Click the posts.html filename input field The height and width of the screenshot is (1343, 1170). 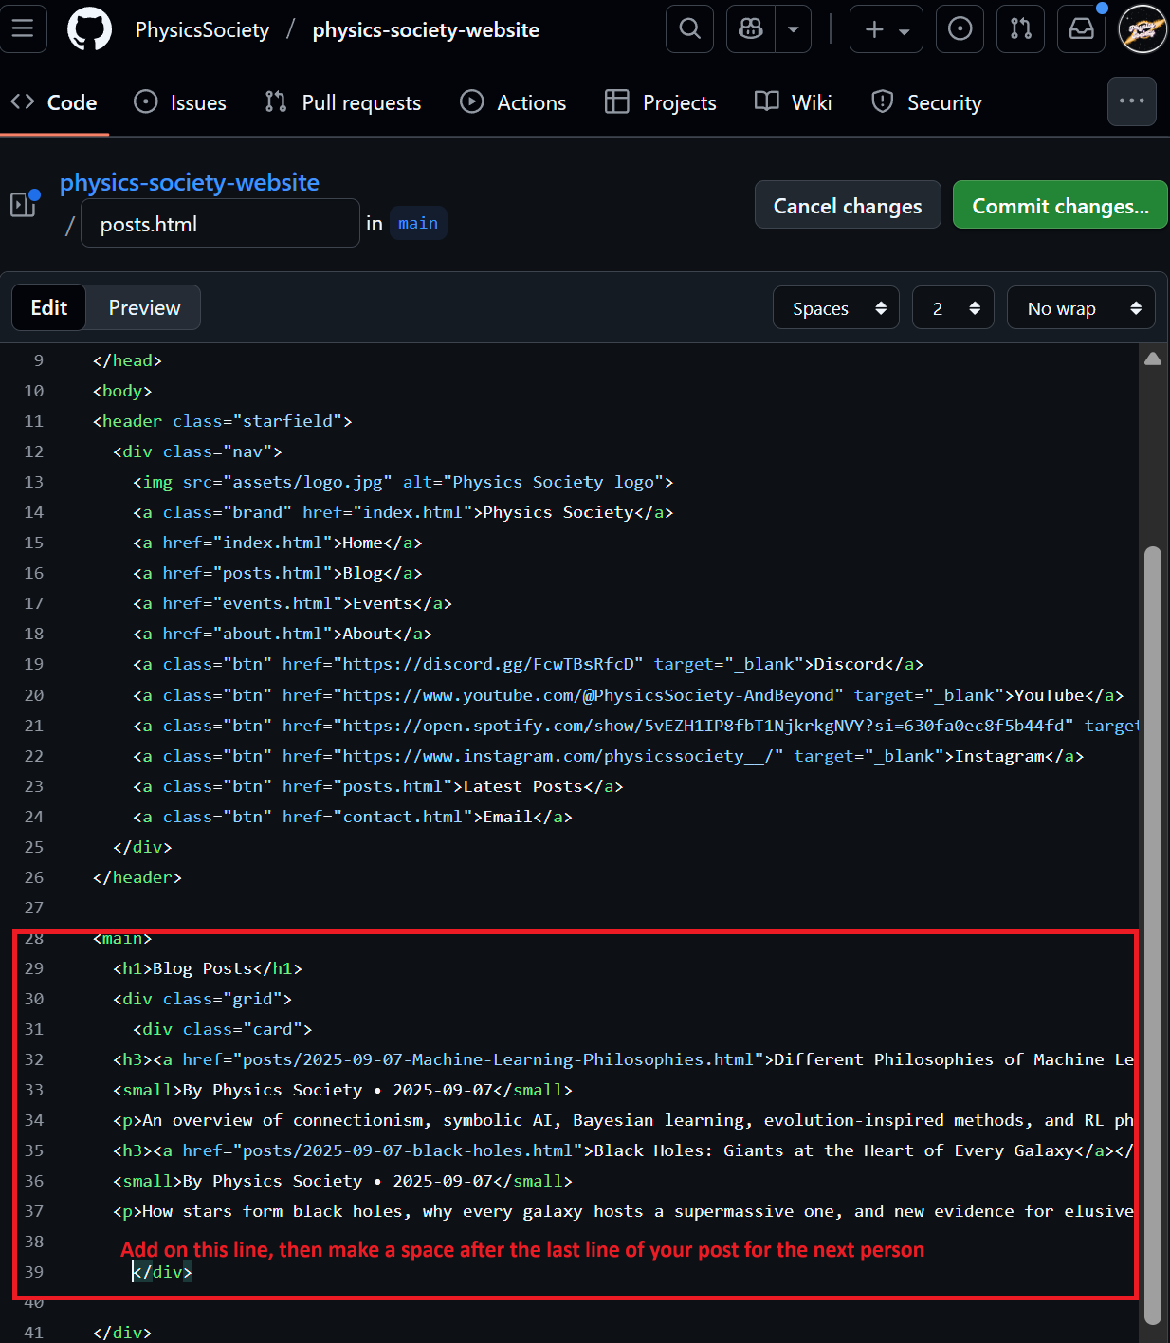[x=220, y=224]
